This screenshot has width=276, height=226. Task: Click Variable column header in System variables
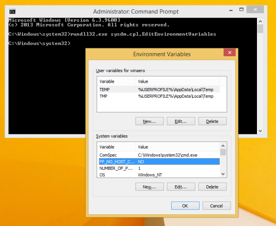[116, 147]
